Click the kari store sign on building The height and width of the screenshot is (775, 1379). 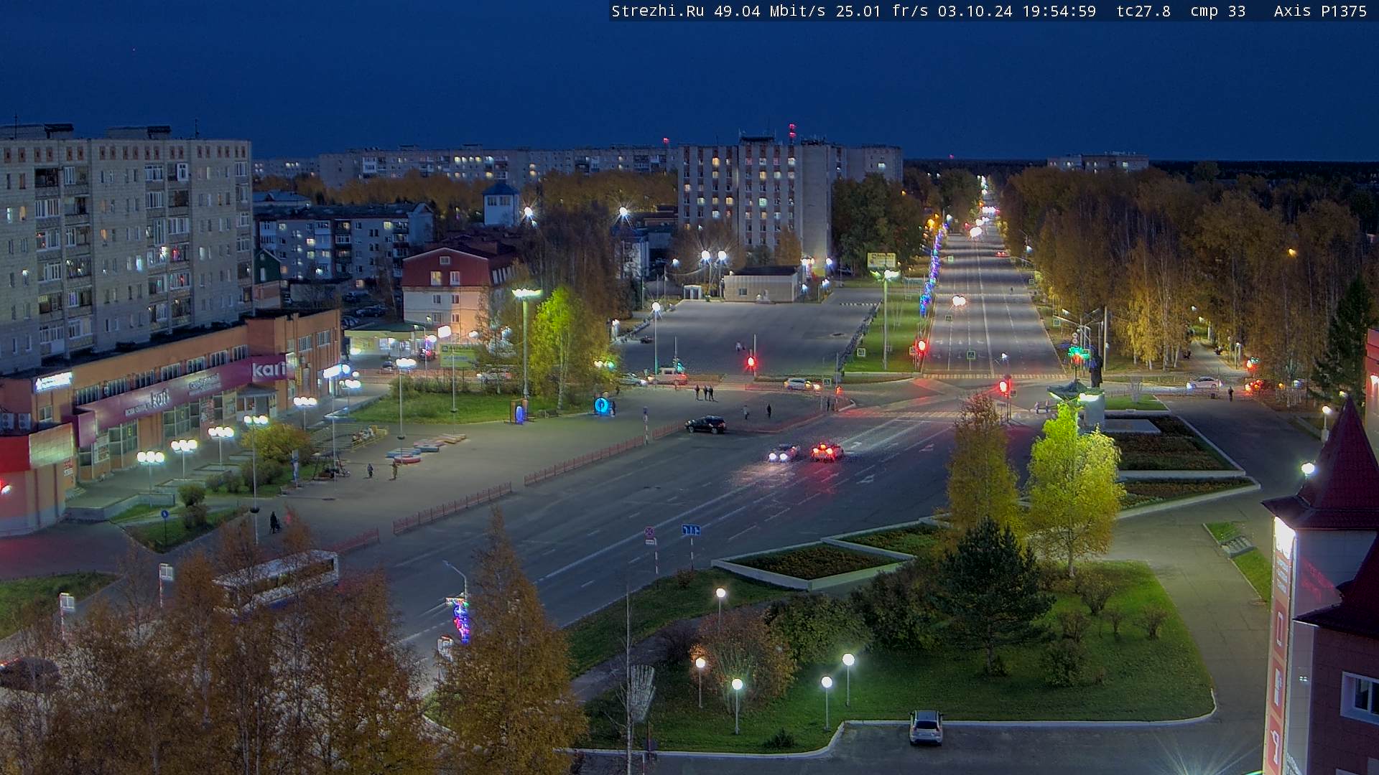[x=269, y=370]
